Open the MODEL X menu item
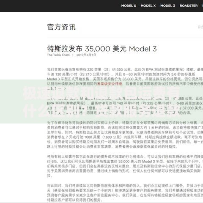 pyautogui.click(x=148, y=5)
